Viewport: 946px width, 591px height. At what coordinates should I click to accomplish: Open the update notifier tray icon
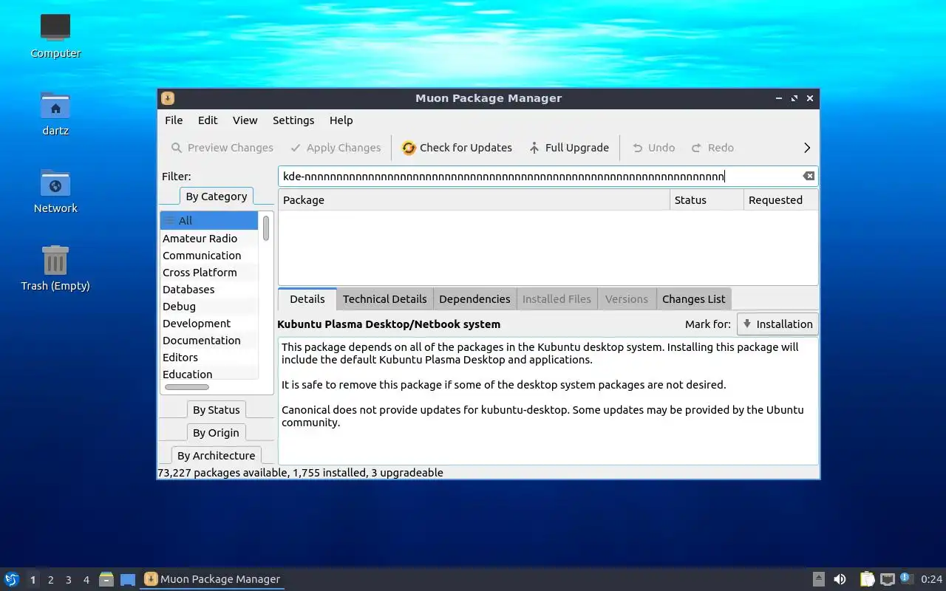[906, 578]
